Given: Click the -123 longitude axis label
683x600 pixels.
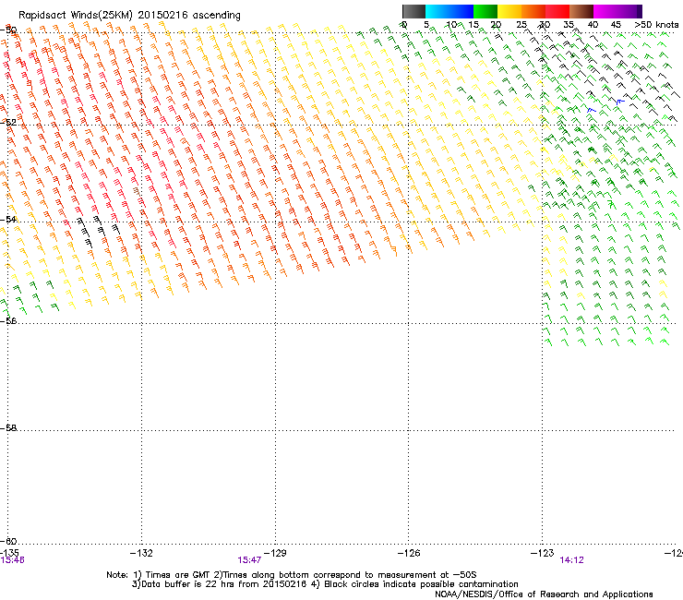Looking at the screenshot, I should pos(543,553).
